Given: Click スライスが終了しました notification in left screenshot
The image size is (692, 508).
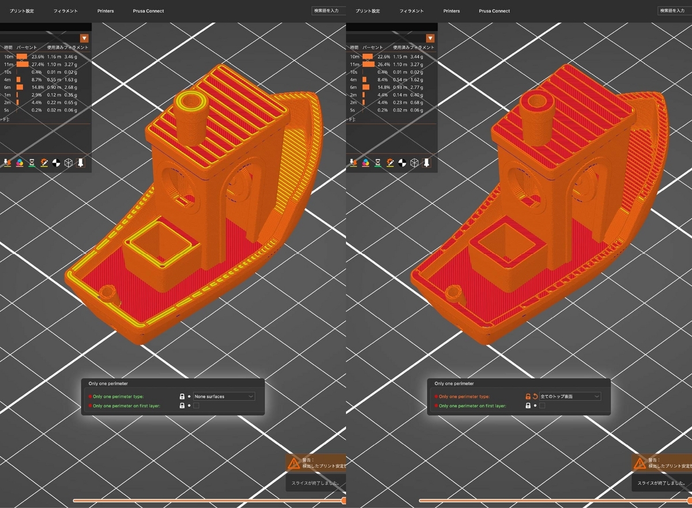Looking at the screenshot, I should tap(315, 483).
